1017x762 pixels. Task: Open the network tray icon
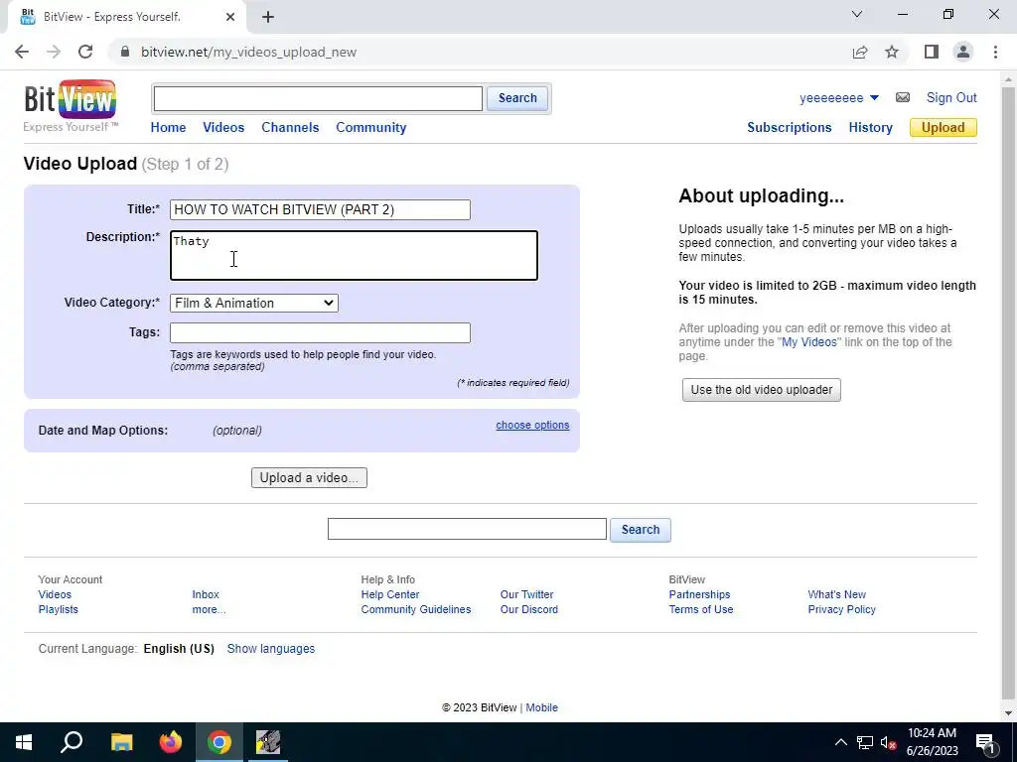point(865,742)
